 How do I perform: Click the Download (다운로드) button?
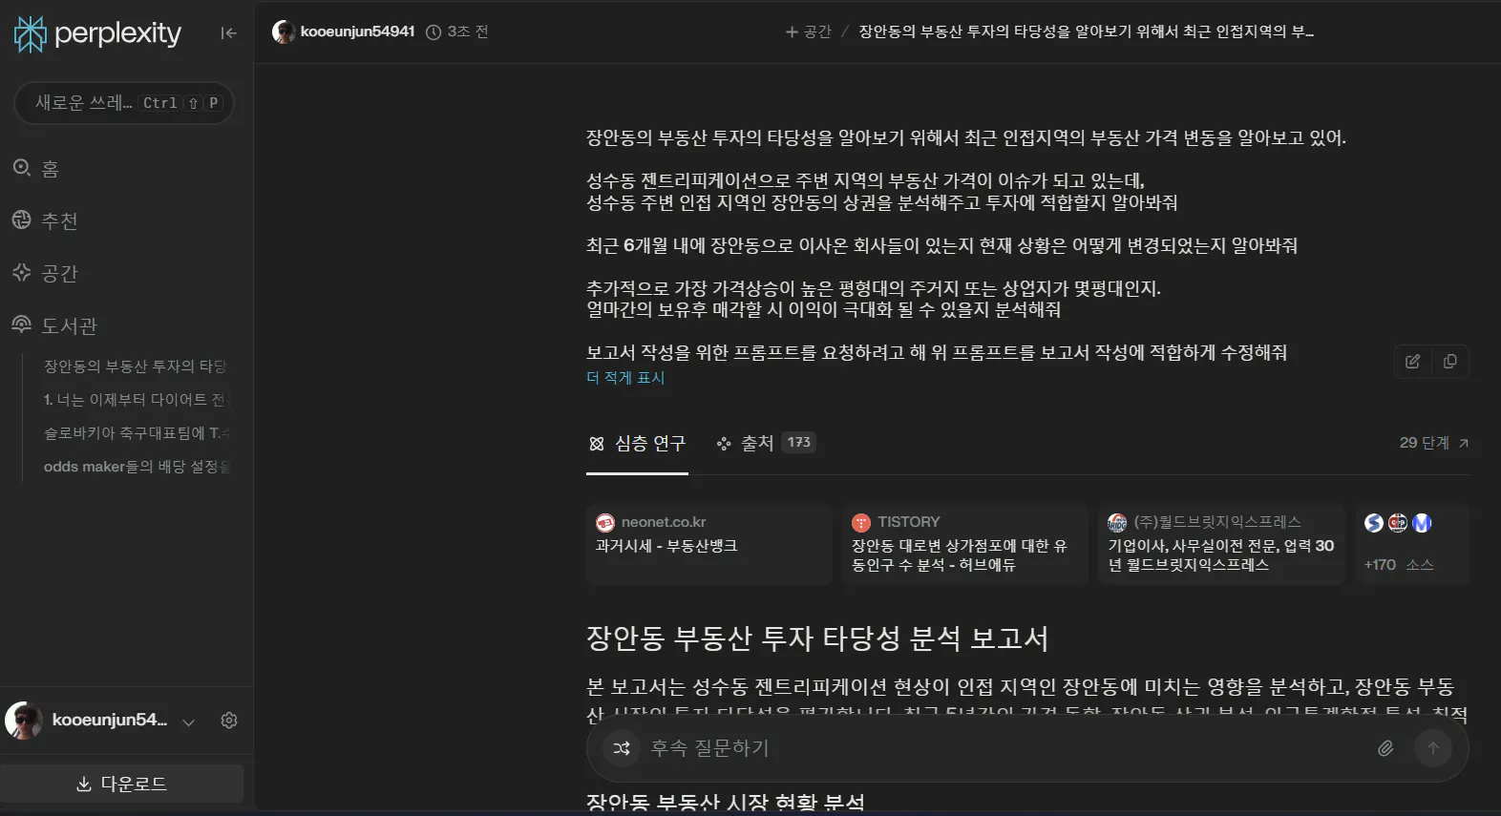click(121, 784)
